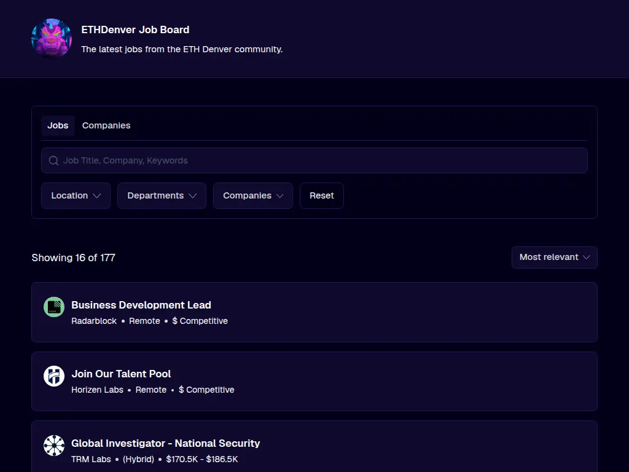Click the TRM Labs company logo
Screen dimensions: 629x472
point(54,446)
